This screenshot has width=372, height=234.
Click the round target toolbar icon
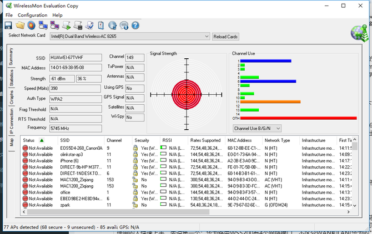(31, 26)
